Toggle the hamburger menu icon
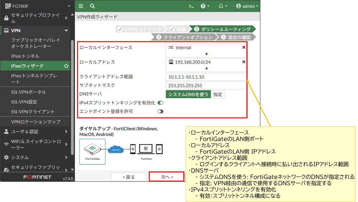This screenshot has height=202, width=358. [x=81, y=6]
